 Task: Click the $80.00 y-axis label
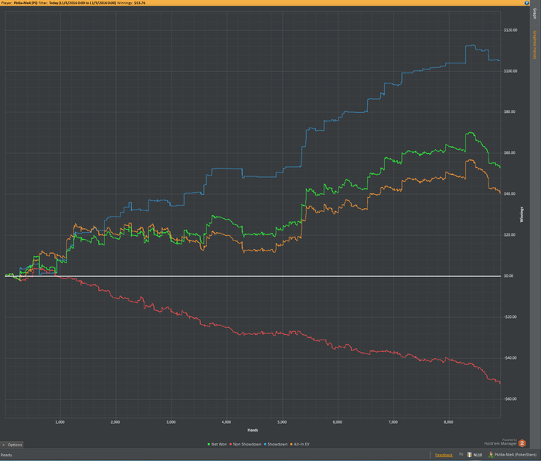click(x=509, y=112)
